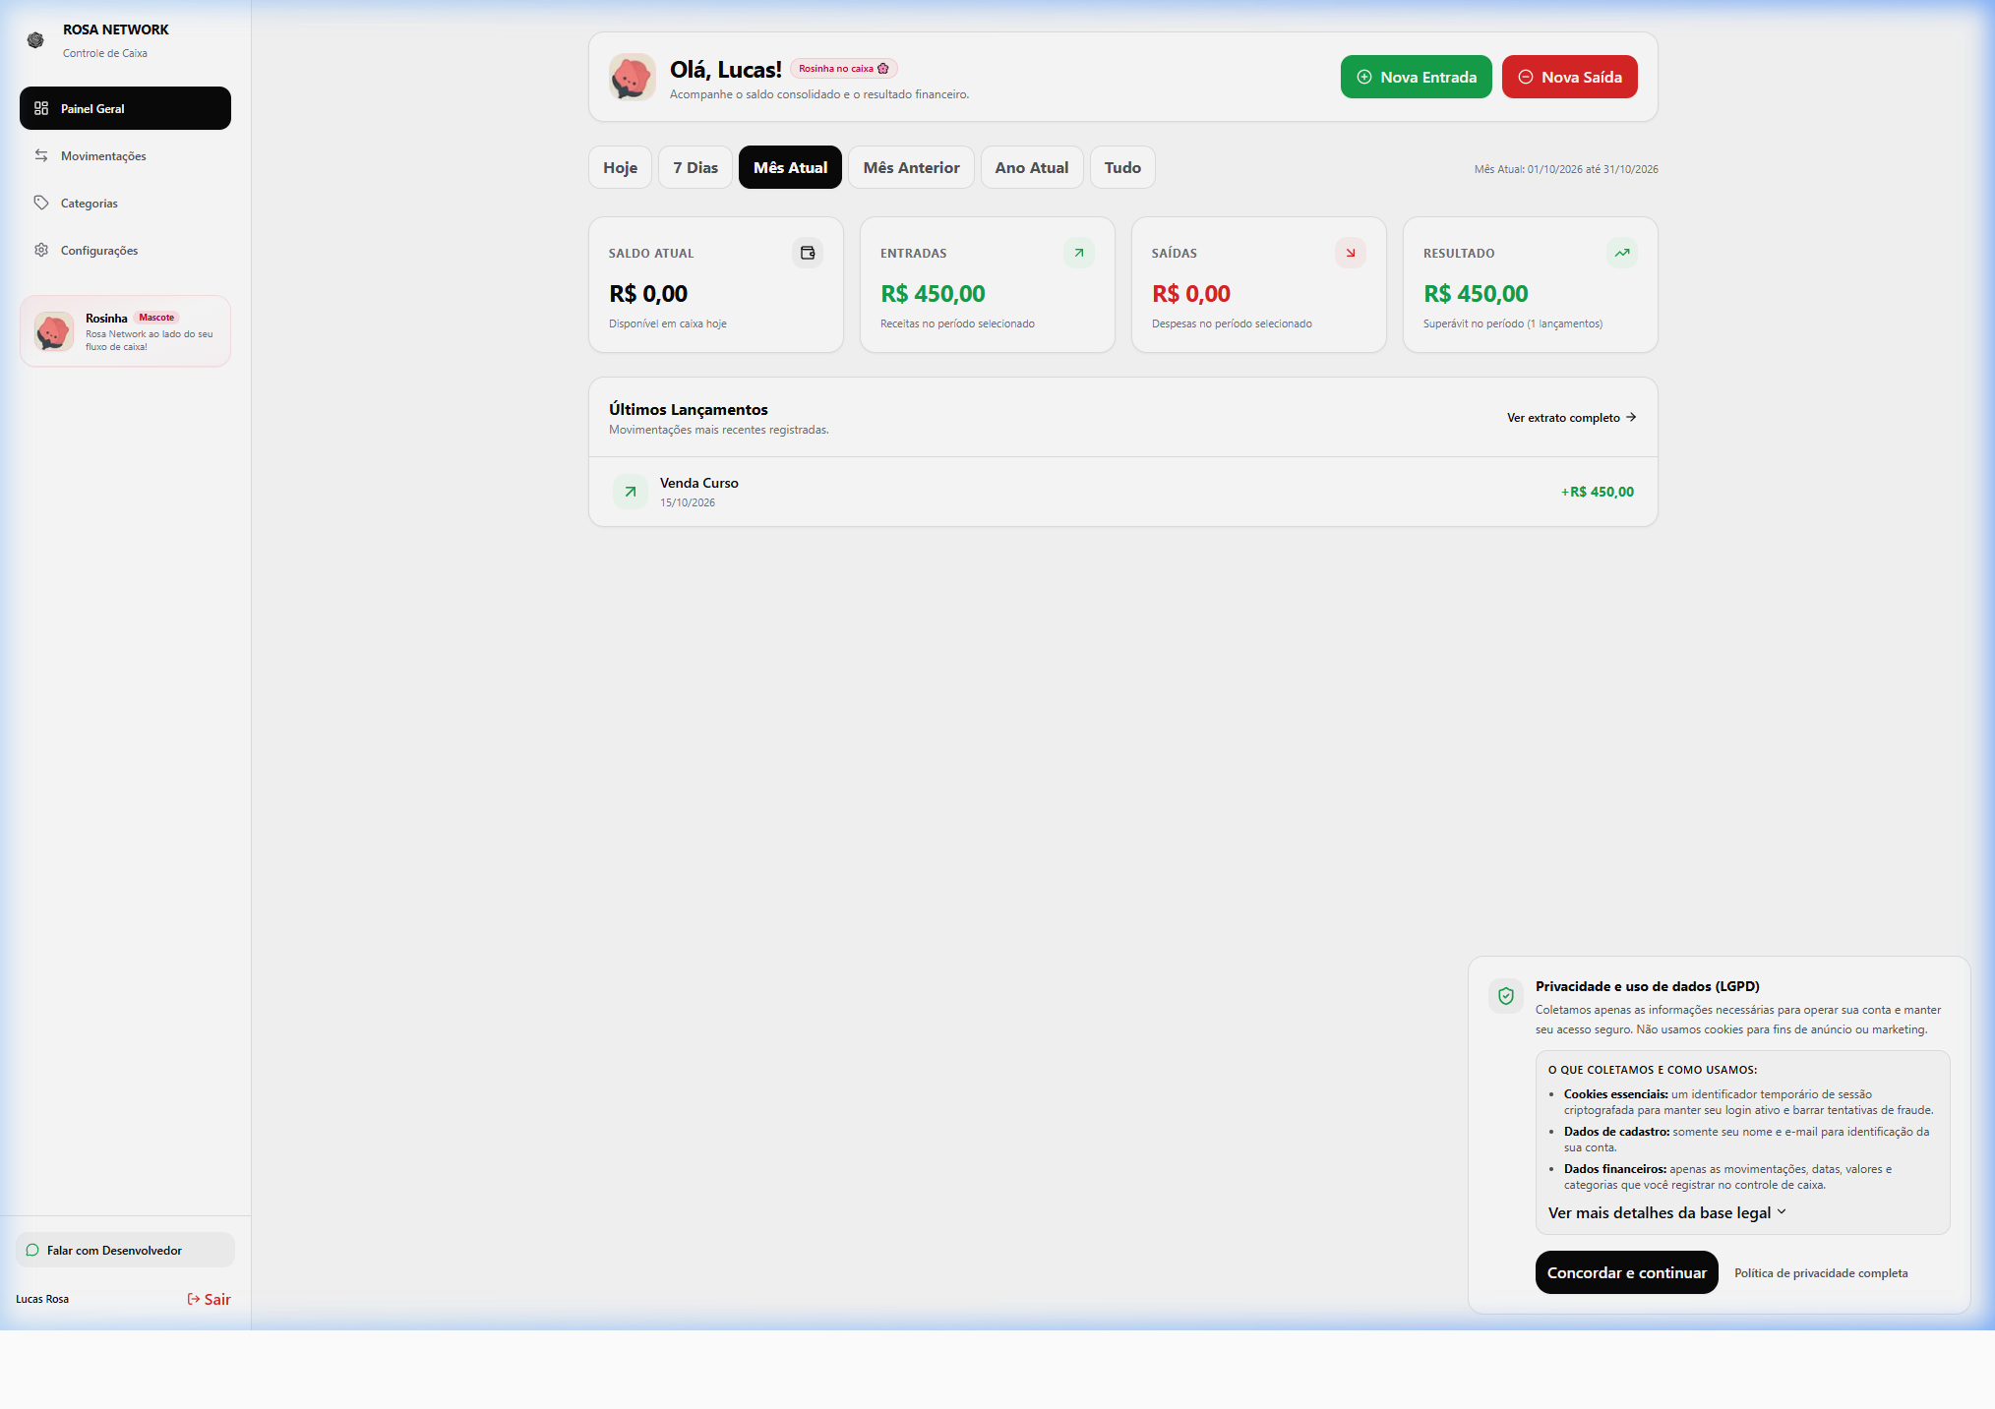Click the Nova Entrada button
The width and height of the screenshot is (1995, 1409).
1416,77
